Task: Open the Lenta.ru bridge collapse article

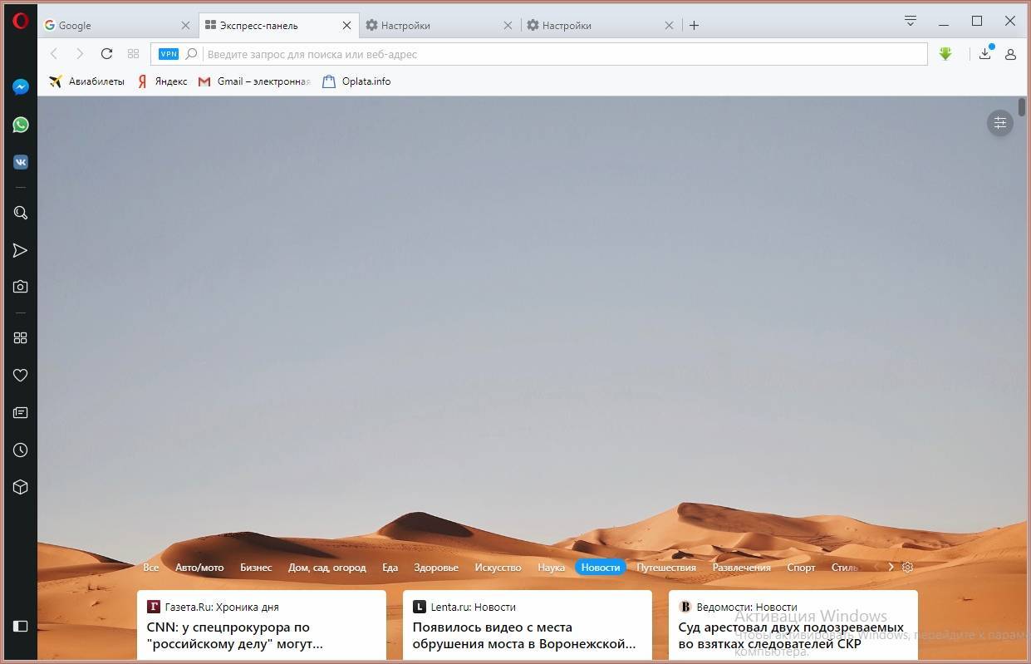Action: tap(528, 625)
